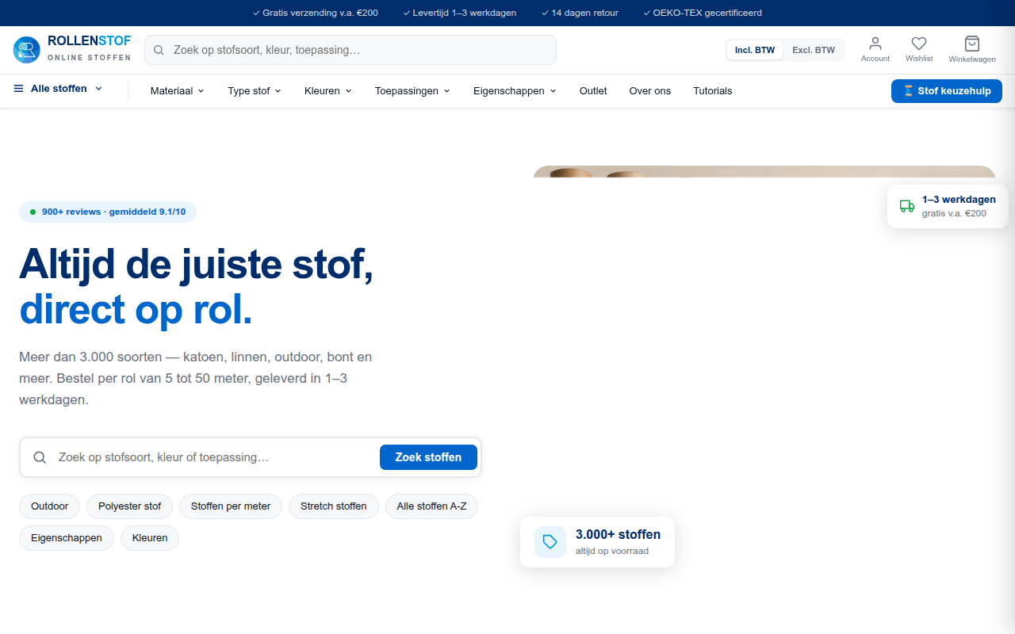Click the Stof keuzehulp button
The width and height of the screenshot is (1015, 634).
point(947,91)
